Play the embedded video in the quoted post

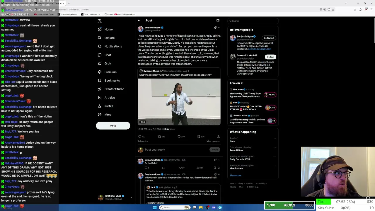(179, 102)
